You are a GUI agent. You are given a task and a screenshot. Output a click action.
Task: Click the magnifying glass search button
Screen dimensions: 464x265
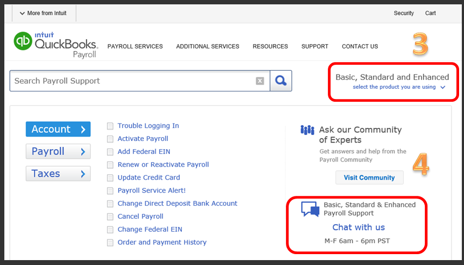[x=281, y=81]
